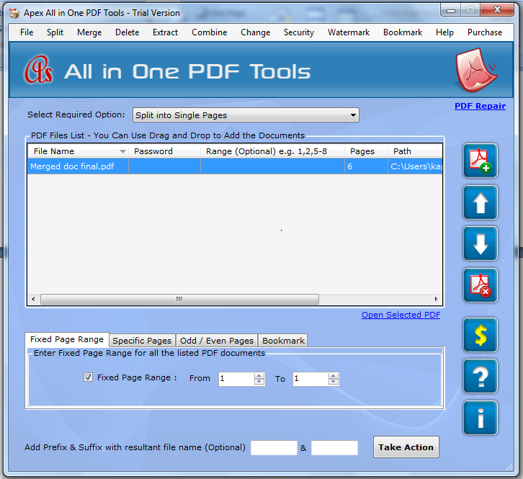The height and width of the screenshot is (479, 523).
Task: Click the Take Action button
Action: (x=406, y=447)
